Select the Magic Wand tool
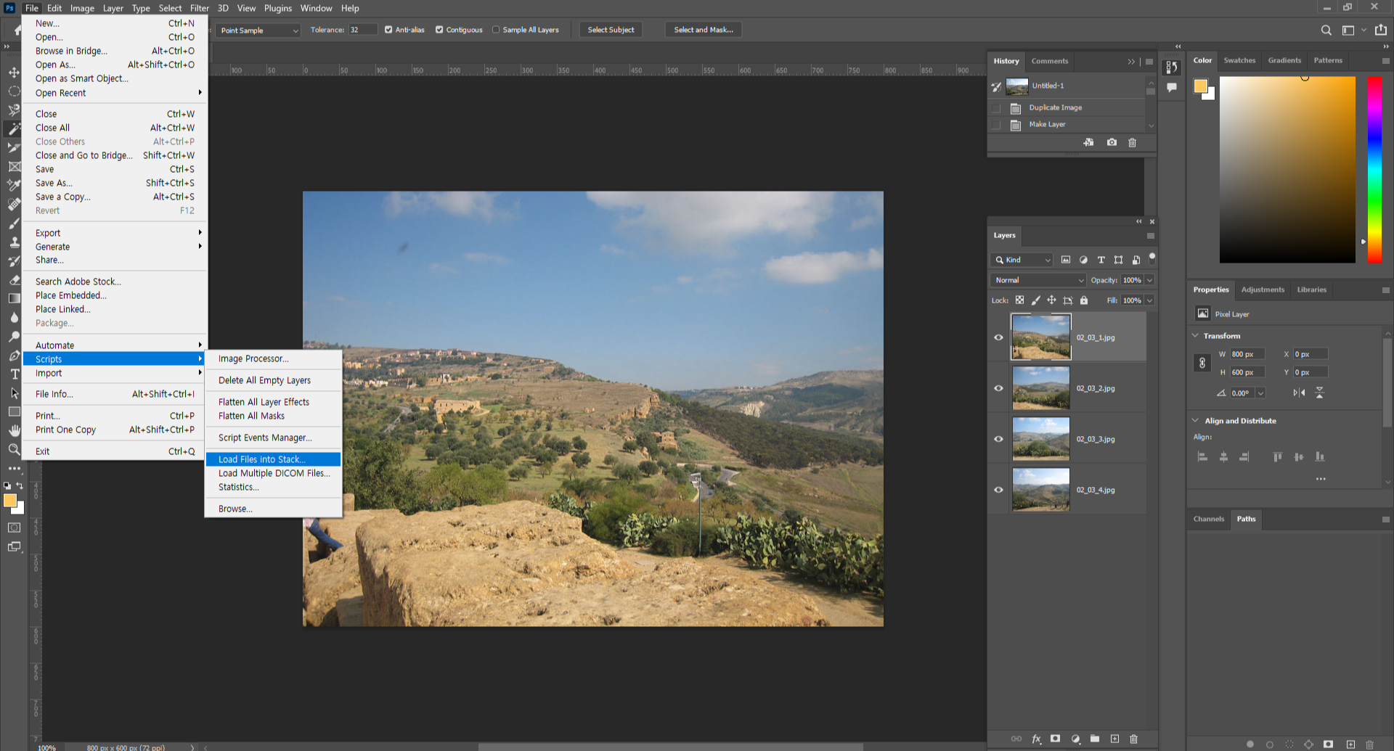The image size is (1394, 751). (x=14, y=129)
